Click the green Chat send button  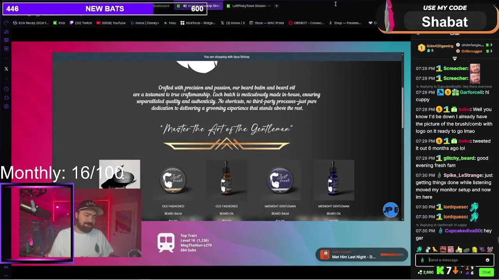coord(486,272)
